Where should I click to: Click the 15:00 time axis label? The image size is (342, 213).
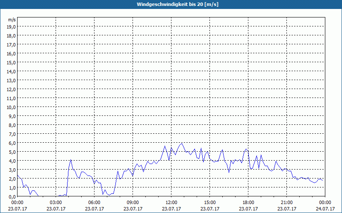(210, 203)
